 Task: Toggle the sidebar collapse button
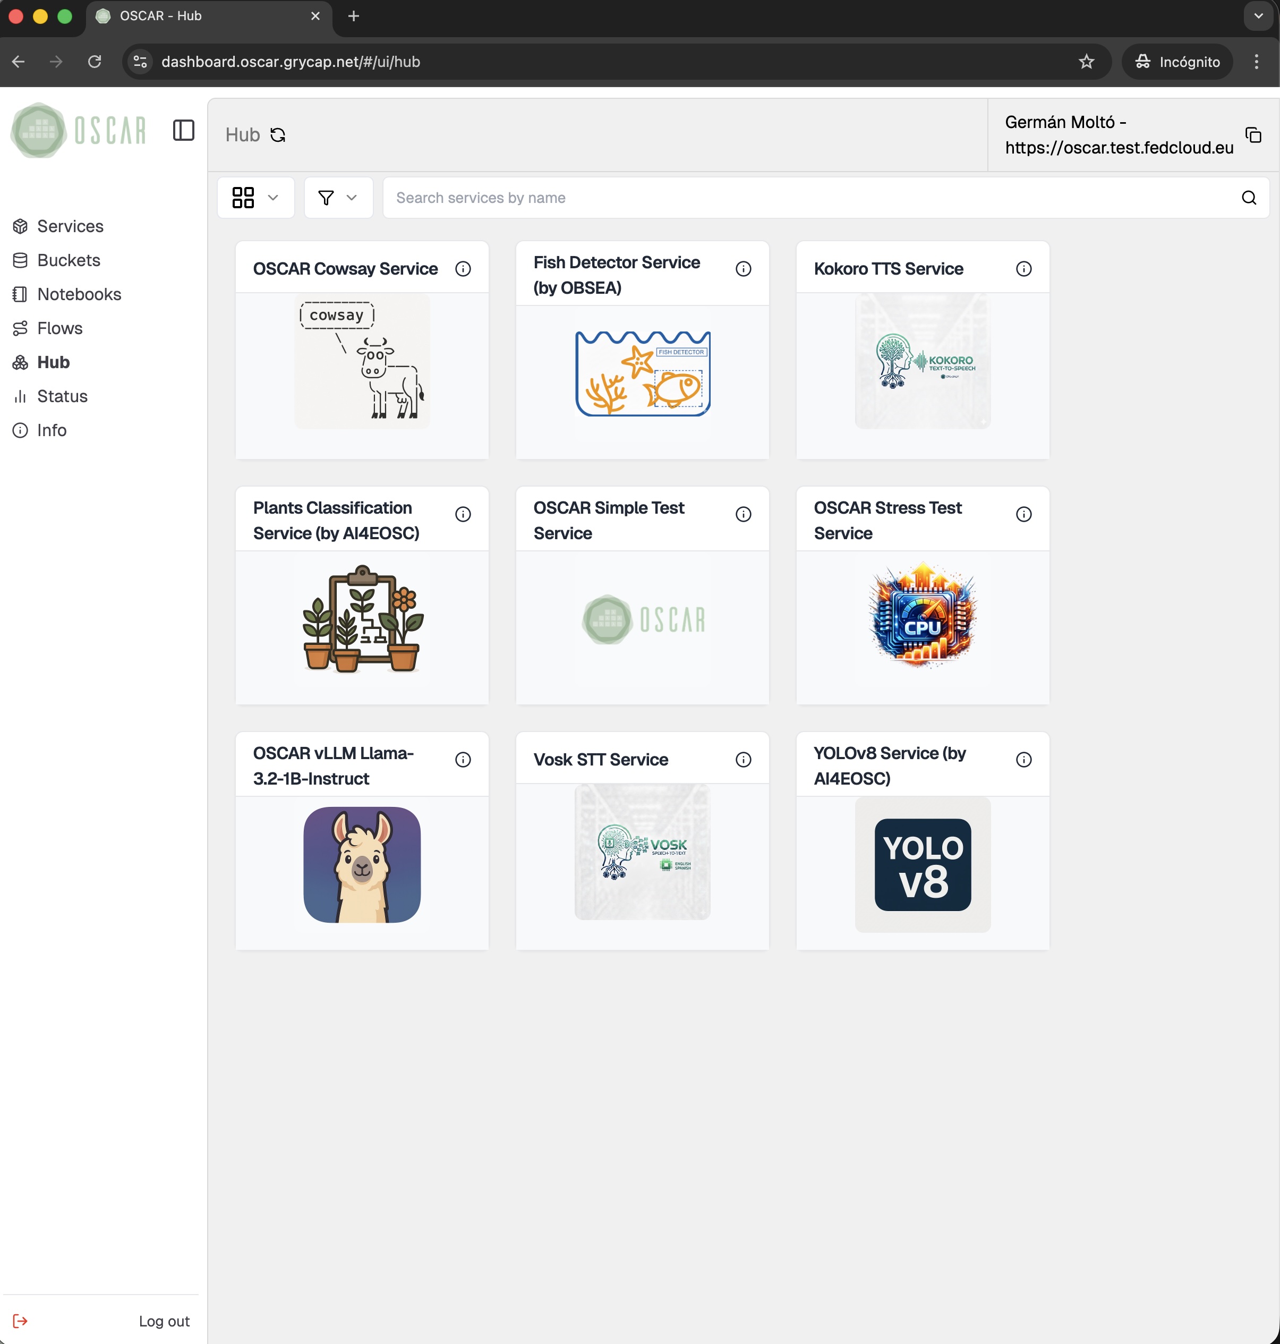click(x=184, y=130)
